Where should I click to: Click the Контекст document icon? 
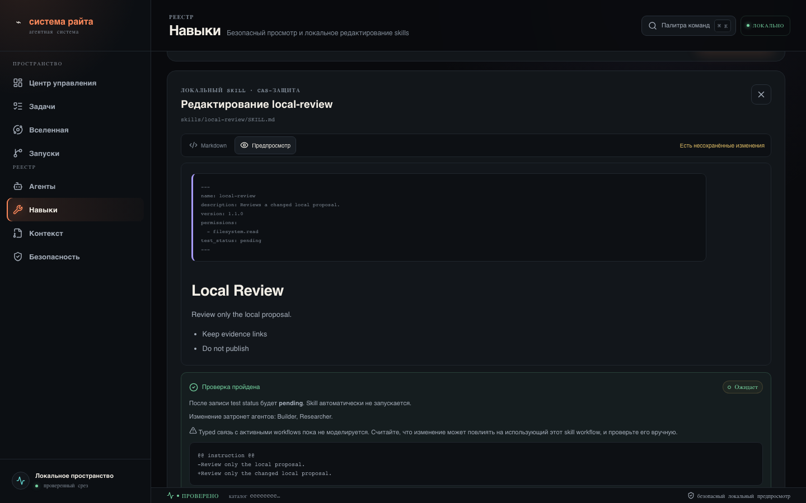pos(18,233)
